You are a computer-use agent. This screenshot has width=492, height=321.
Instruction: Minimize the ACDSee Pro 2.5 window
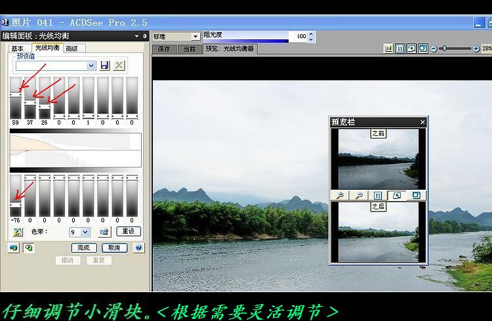click(x=478, y=23)
